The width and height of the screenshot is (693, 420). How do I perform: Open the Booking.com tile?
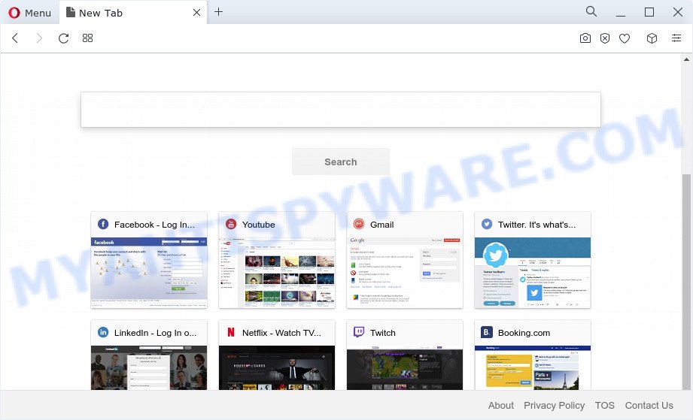tap(533, 355)
